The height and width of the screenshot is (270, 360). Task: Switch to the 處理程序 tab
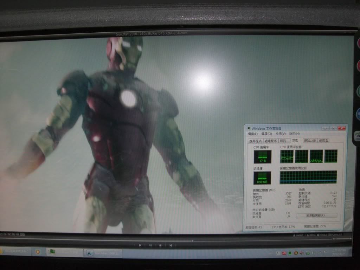tap(270, 141)
